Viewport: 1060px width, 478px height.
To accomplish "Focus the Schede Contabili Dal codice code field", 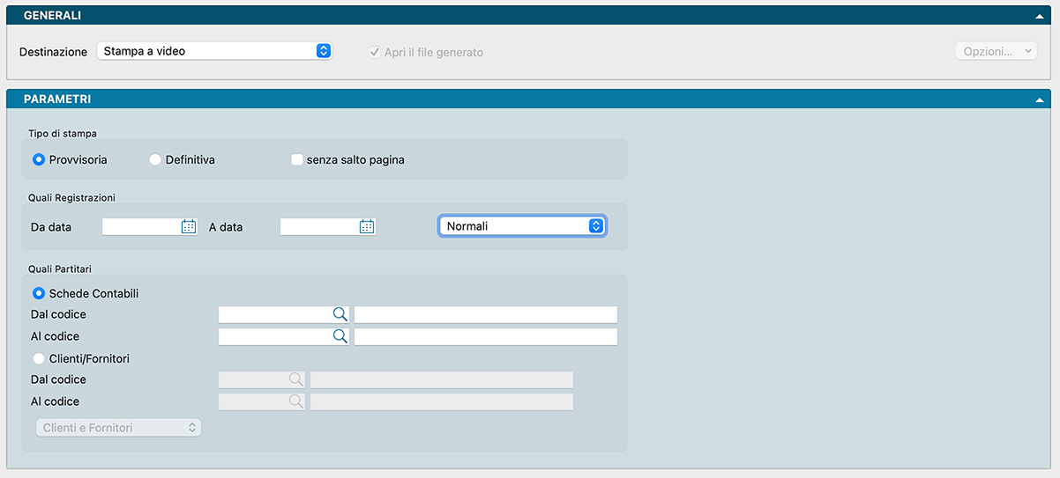I will [273, 314].
